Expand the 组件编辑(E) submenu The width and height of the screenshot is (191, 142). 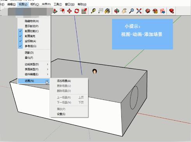(34, 74)
